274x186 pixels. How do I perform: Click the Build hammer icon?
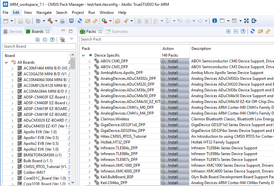50,21
